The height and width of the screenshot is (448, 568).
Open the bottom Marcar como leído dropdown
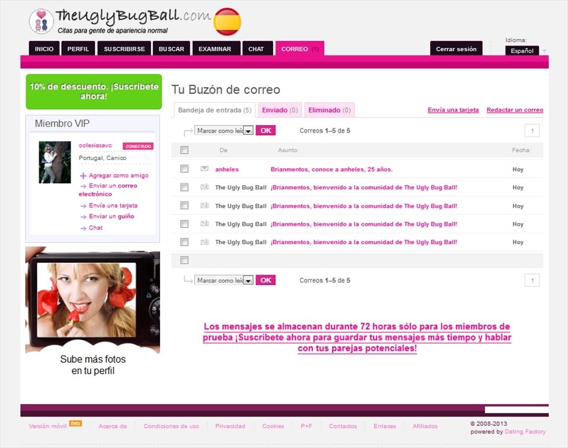(224, 280)
